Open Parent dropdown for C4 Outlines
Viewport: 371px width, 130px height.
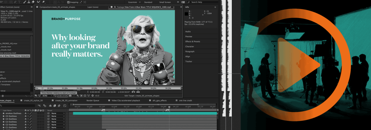point(58,119)
